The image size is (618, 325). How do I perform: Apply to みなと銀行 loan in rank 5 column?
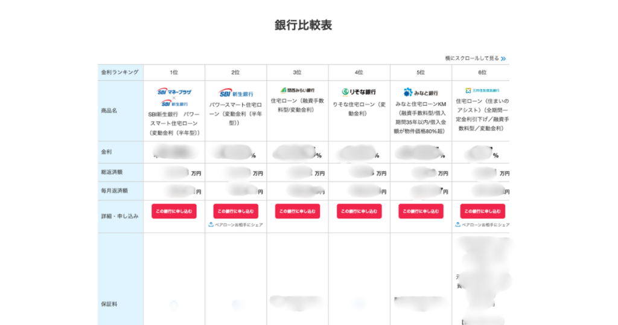(421, 211)
